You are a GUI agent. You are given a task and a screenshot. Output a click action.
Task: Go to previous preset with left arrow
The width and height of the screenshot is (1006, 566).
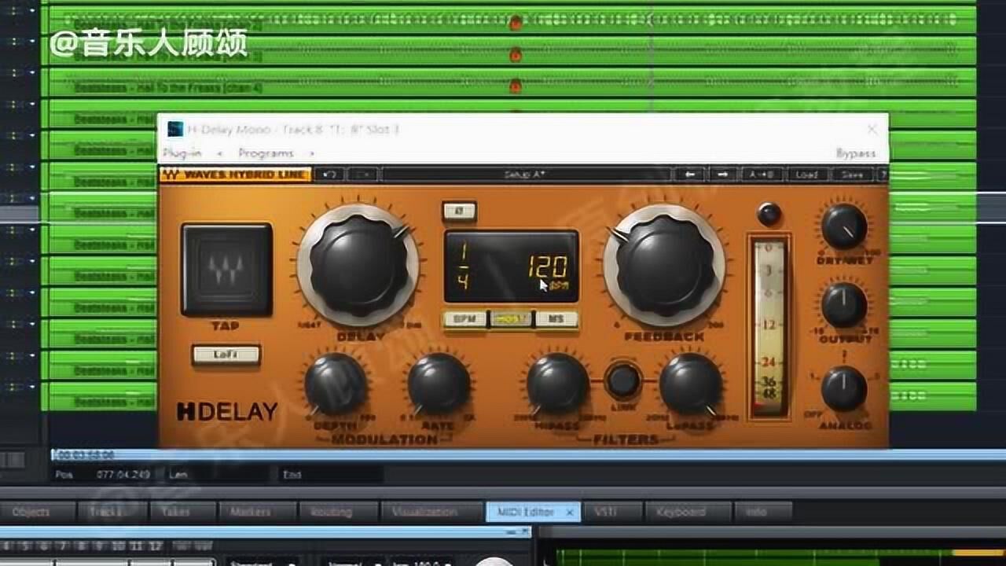click(689, 175)
